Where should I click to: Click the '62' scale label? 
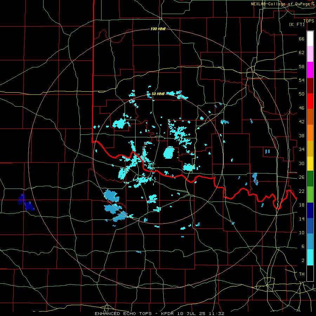click(x=302, y=53)
